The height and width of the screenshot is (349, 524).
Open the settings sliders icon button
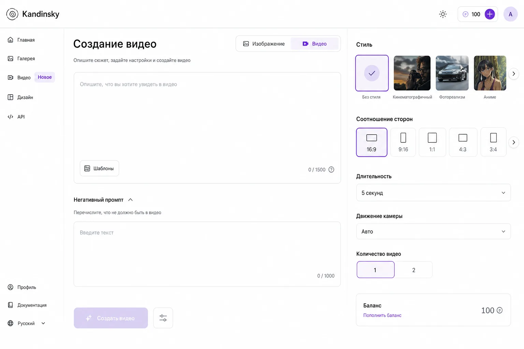(x=163, y=318)
